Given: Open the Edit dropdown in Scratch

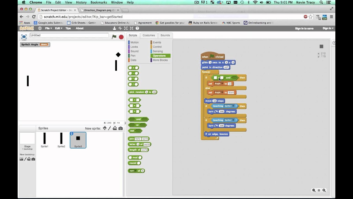Looking at the screenshot, I should [58, 28].
